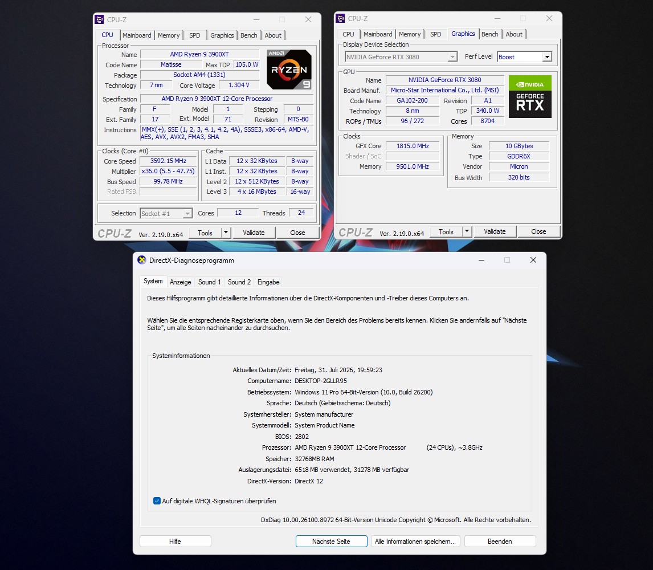Click the Hilfe button in DxDiag

coord(175,541)
